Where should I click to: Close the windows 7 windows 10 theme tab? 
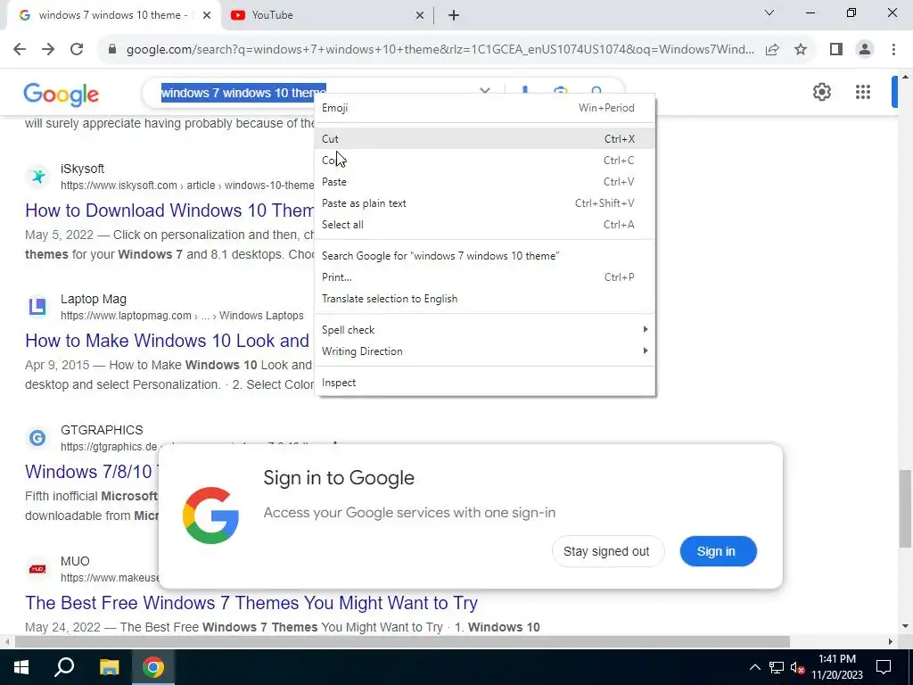tap(207, 15)
